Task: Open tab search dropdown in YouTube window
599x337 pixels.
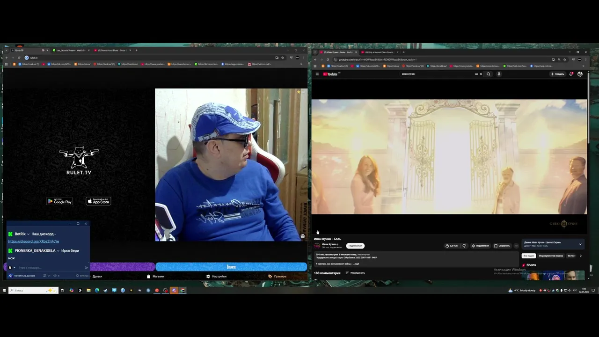Action: [315, 52]
